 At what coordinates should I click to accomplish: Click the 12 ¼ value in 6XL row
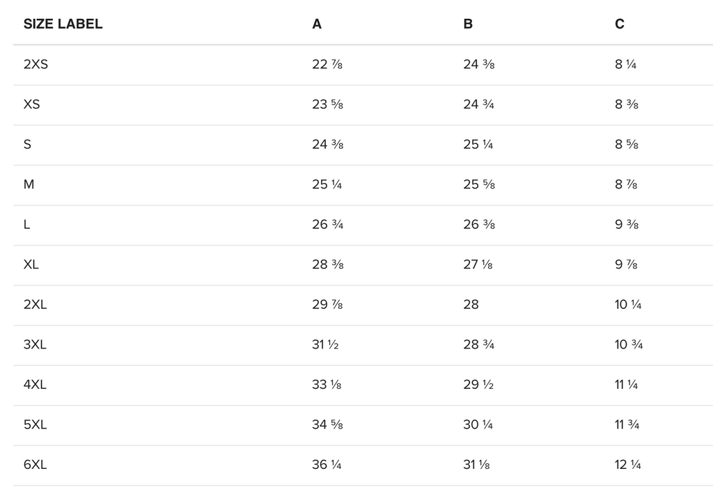(x=627, y=464)
